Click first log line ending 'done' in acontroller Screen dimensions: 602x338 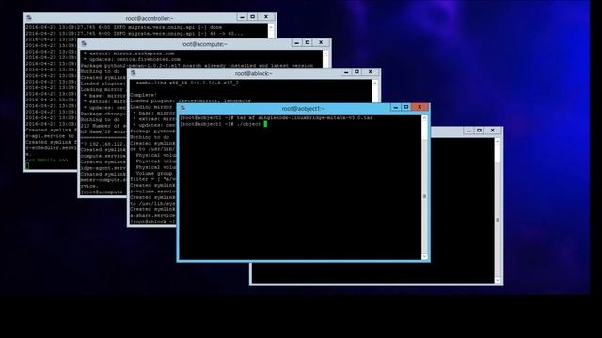pyautogui.click(x=123, y=27)
